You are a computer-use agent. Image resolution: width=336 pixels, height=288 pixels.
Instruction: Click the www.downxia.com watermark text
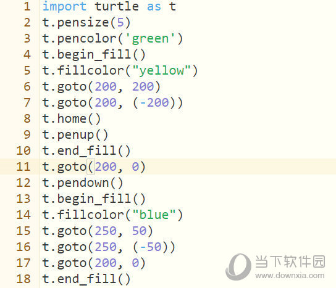click(x=290, y=276)
